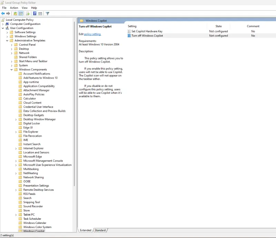Click the Filter Options funnel icon
Image resolution: width=276 pixels, height=238 pixels.
[x=48, y=13]
